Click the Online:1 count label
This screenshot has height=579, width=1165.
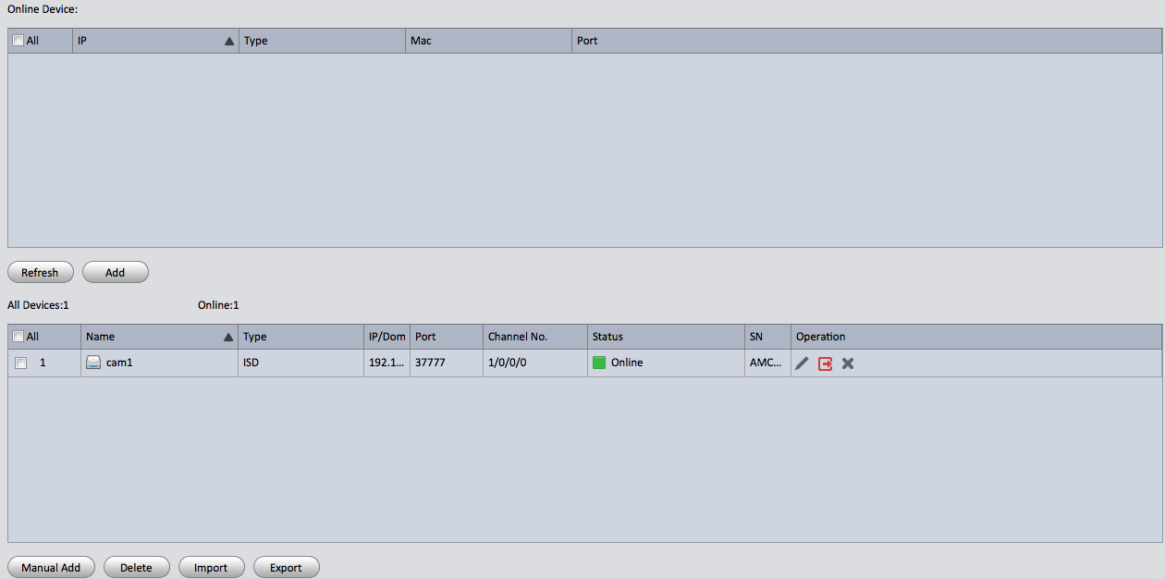click(x=218, y=305)
